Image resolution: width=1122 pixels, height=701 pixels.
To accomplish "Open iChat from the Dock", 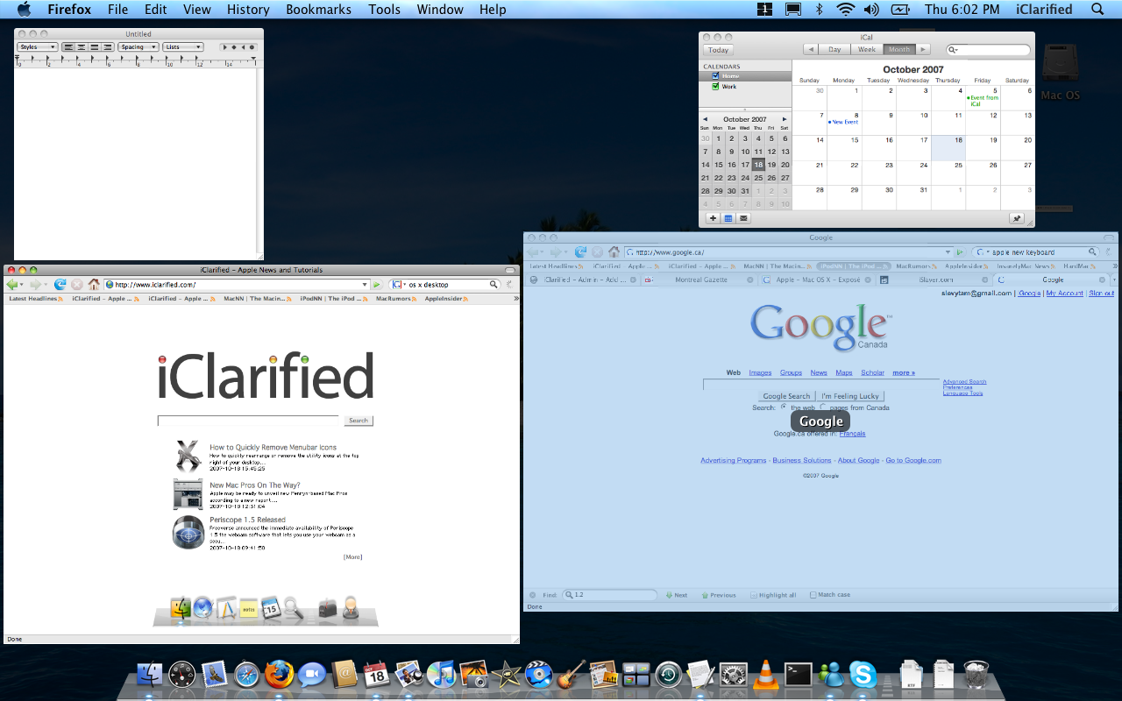I will click(x=311, y=675).
